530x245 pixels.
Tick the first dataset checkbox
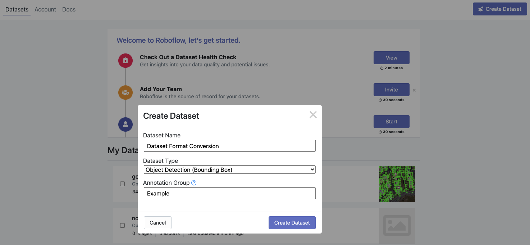(x=122, y=184)
